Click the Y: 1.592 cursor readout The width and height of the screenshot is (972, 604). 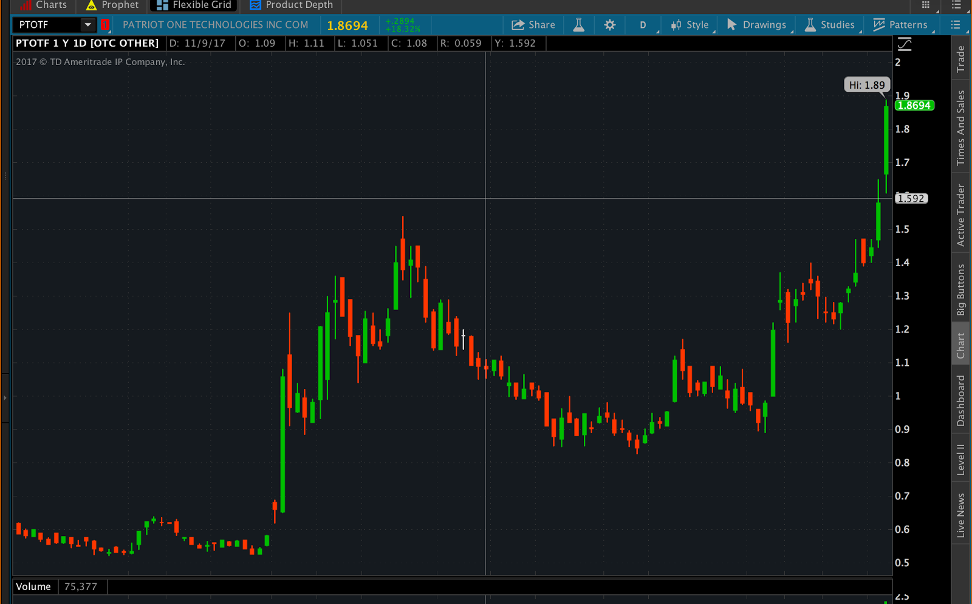515,43
